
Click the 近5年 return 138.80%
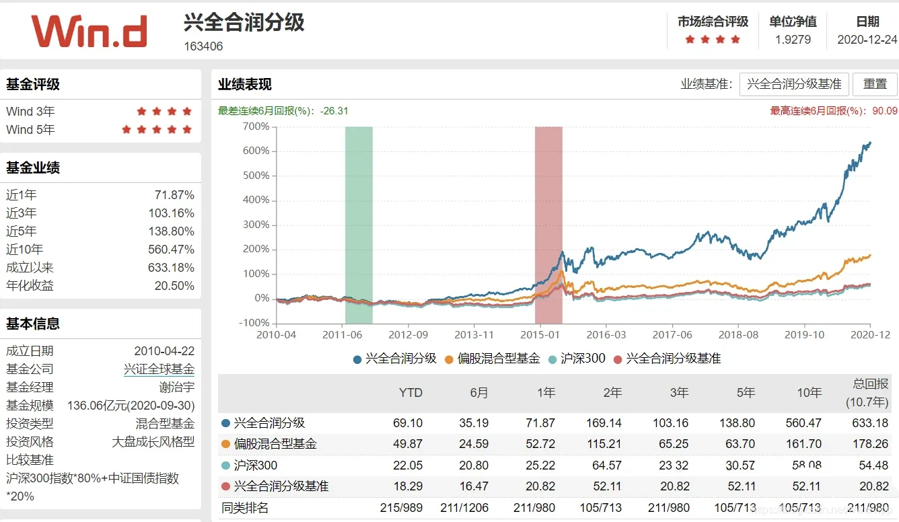coord(172,231)
